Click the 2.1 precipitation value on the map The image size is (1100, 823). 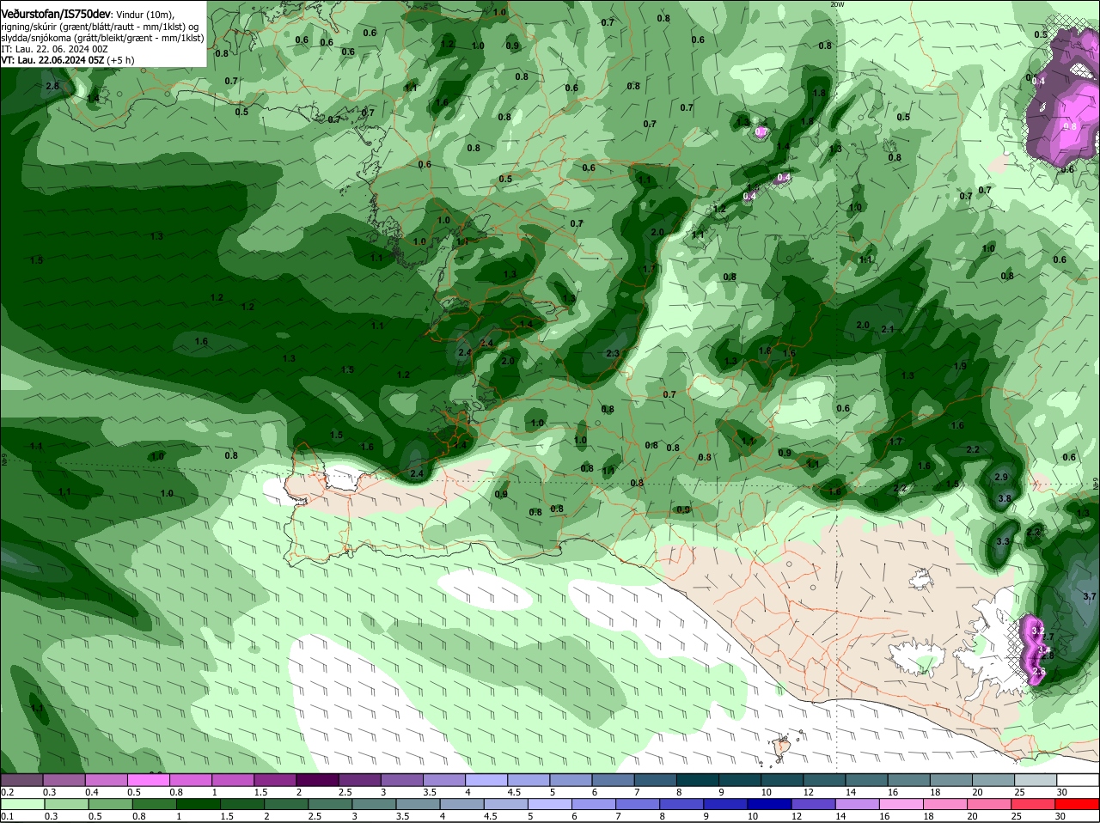pos(888,329)
